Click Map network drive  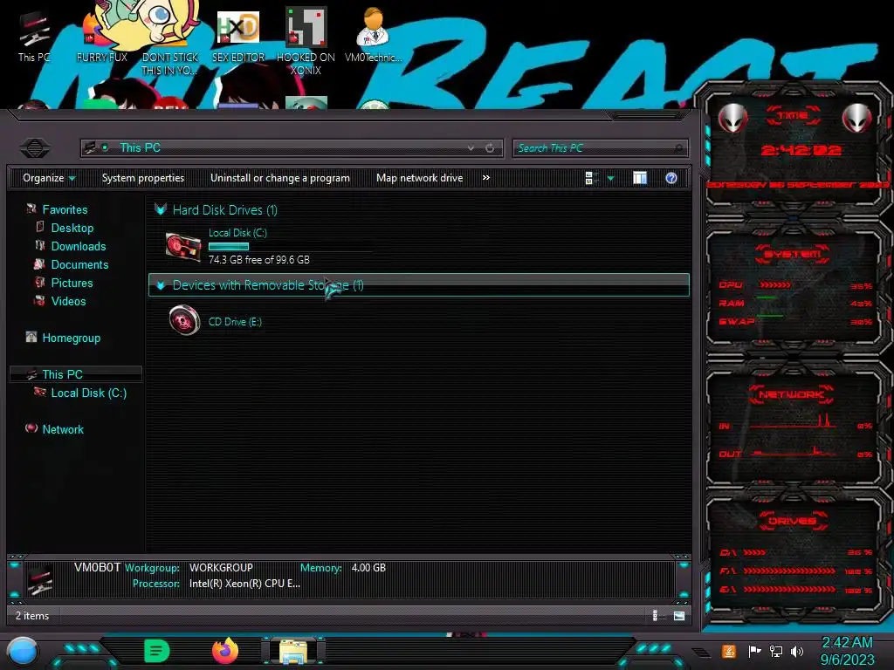[x=419, y=178]
